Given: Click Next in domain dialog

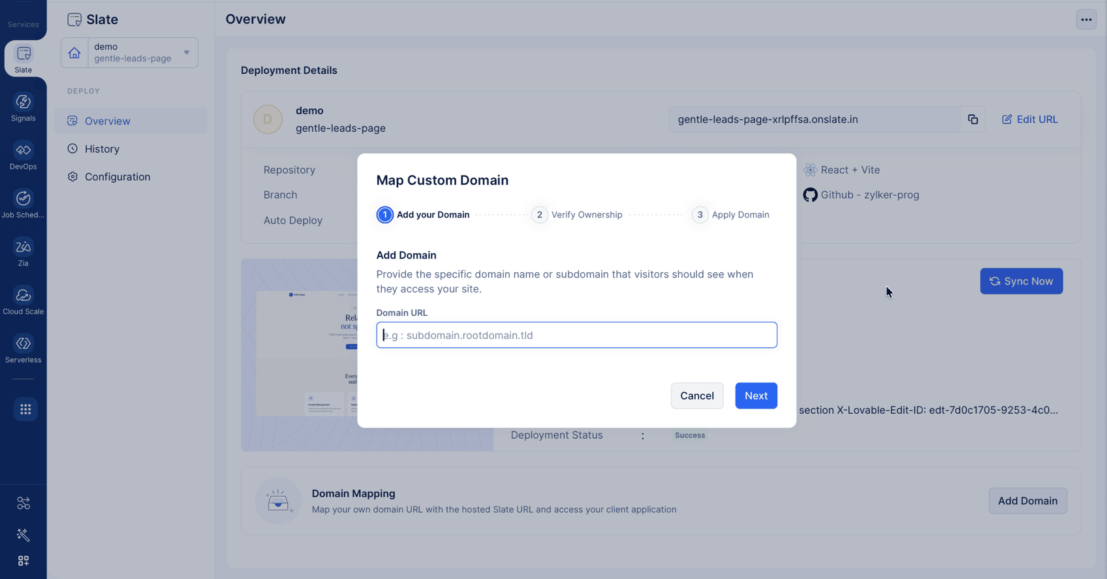Looking at the screenshot, I should (x=756, y=396).
